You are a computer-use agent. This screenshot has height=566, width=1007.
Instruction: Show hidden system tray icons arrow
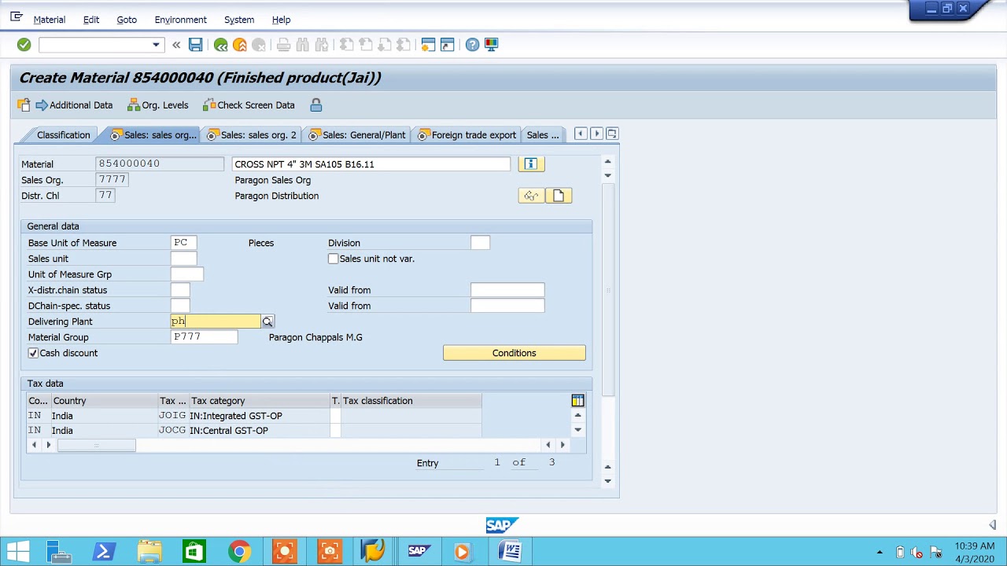point(880,552)
